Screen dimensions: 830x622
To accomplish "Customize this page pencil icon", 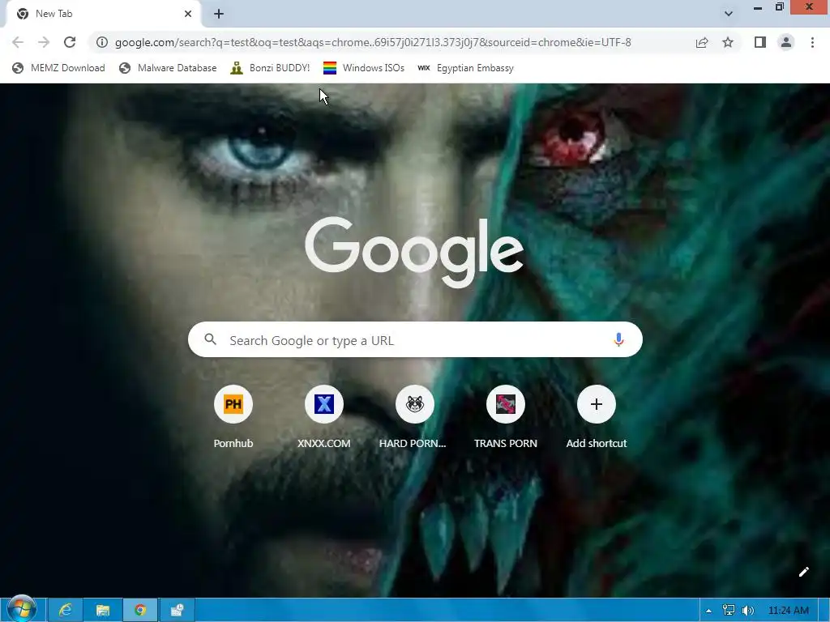I will [x=803, y=572].
